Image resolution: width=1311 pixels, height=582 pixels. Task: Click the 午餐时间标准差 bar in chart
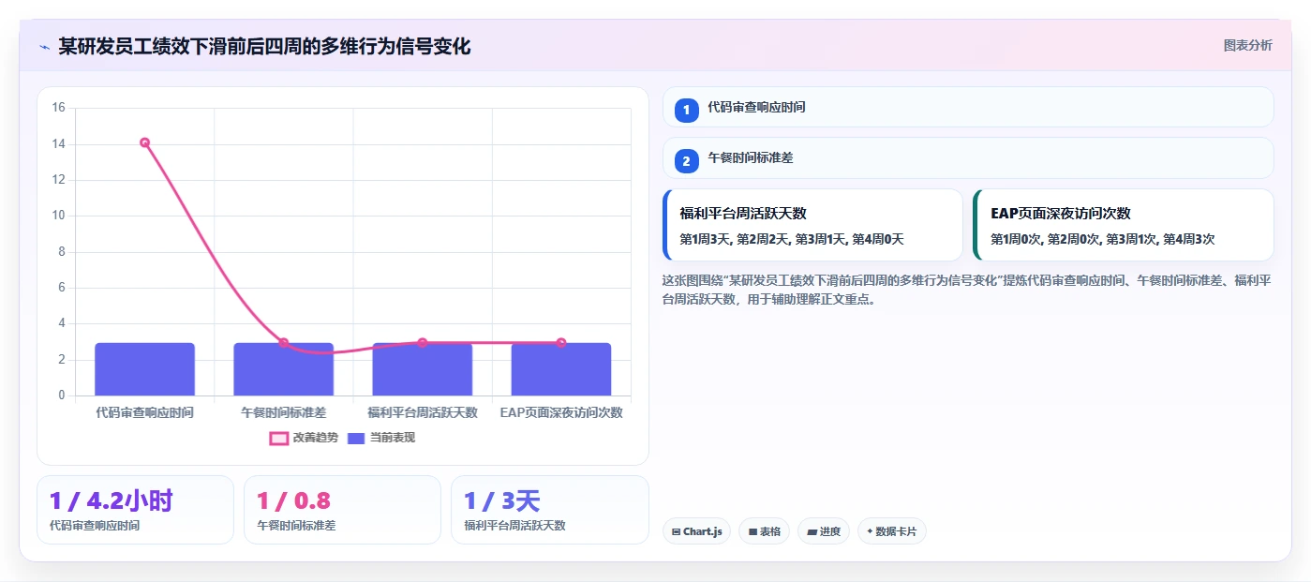284,369
